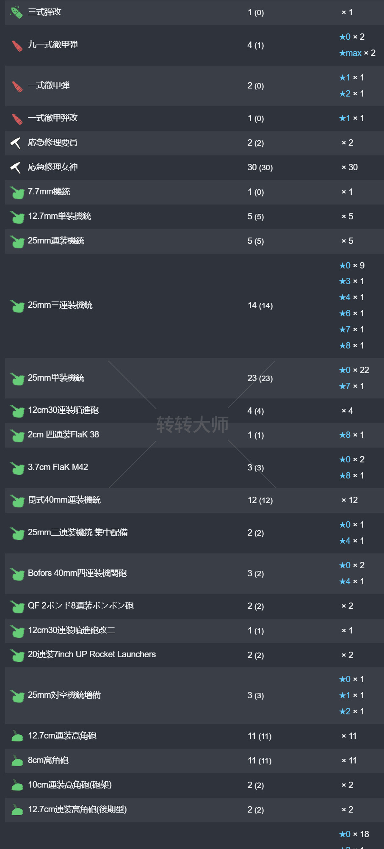
Task: Click the high-angle gun icon beside 12.7cm連装高角砲(後期型)
Action: pyautogui.click(x=17, y=810)
